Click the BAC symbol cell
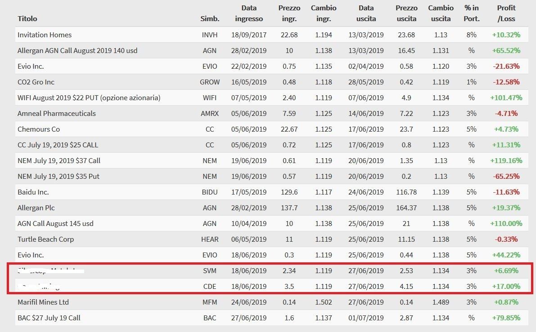This screenshot has width=536, height=332. tap(210, 318)
